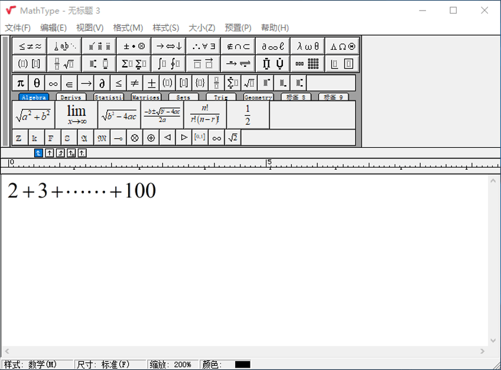Select the left-aligned tab stop

point(38,153)
